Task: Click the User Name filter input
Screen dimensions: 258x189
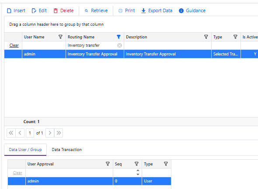Action: pos(44,45)
